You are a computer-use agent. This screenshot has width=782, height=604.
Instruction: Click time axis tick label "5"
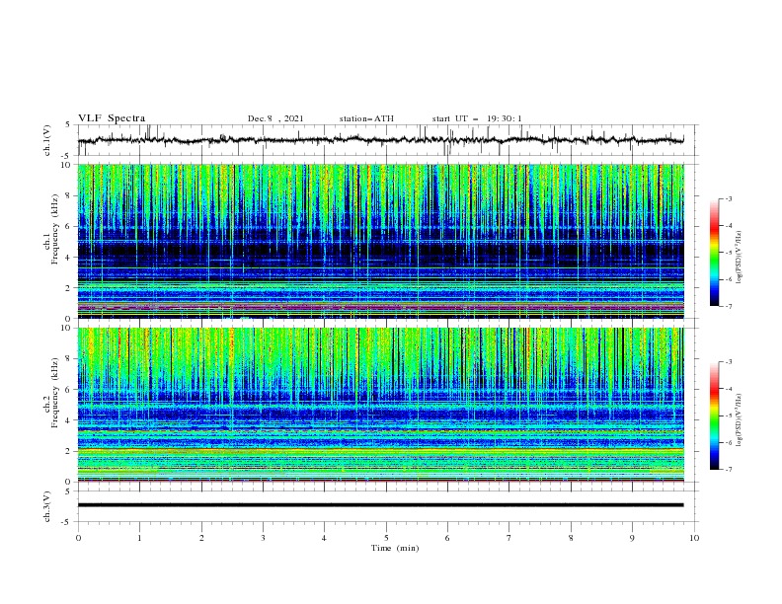point(386,538)
